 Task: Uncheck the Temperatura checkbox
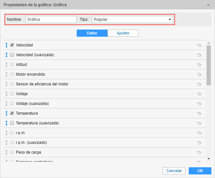(12, 113)
